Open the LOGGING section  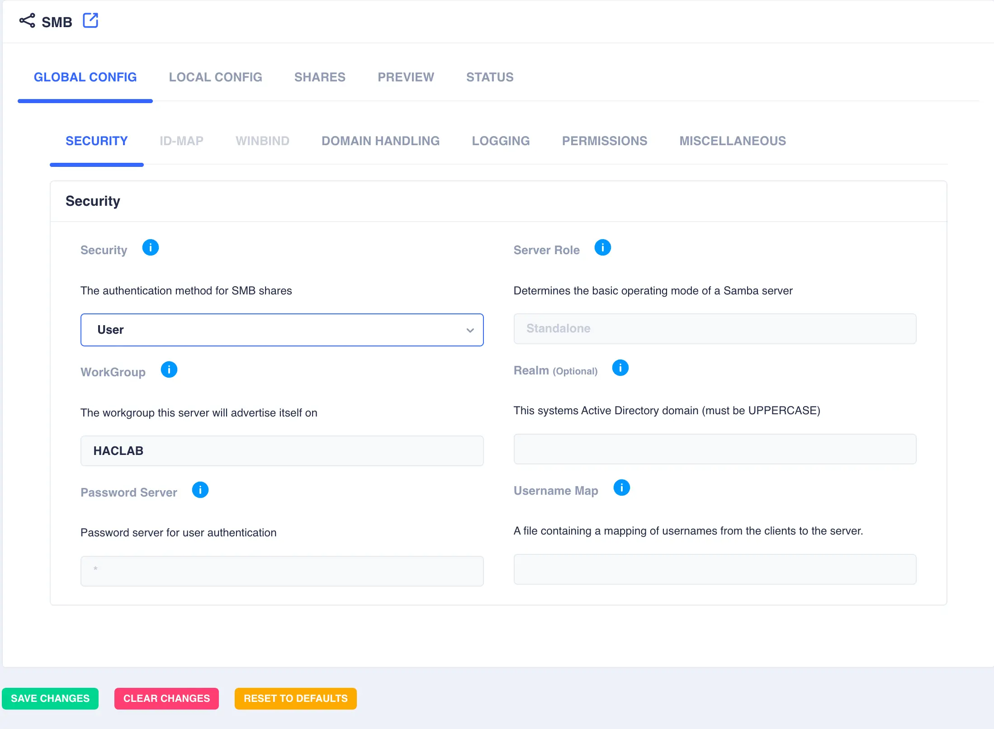[501, 141]
